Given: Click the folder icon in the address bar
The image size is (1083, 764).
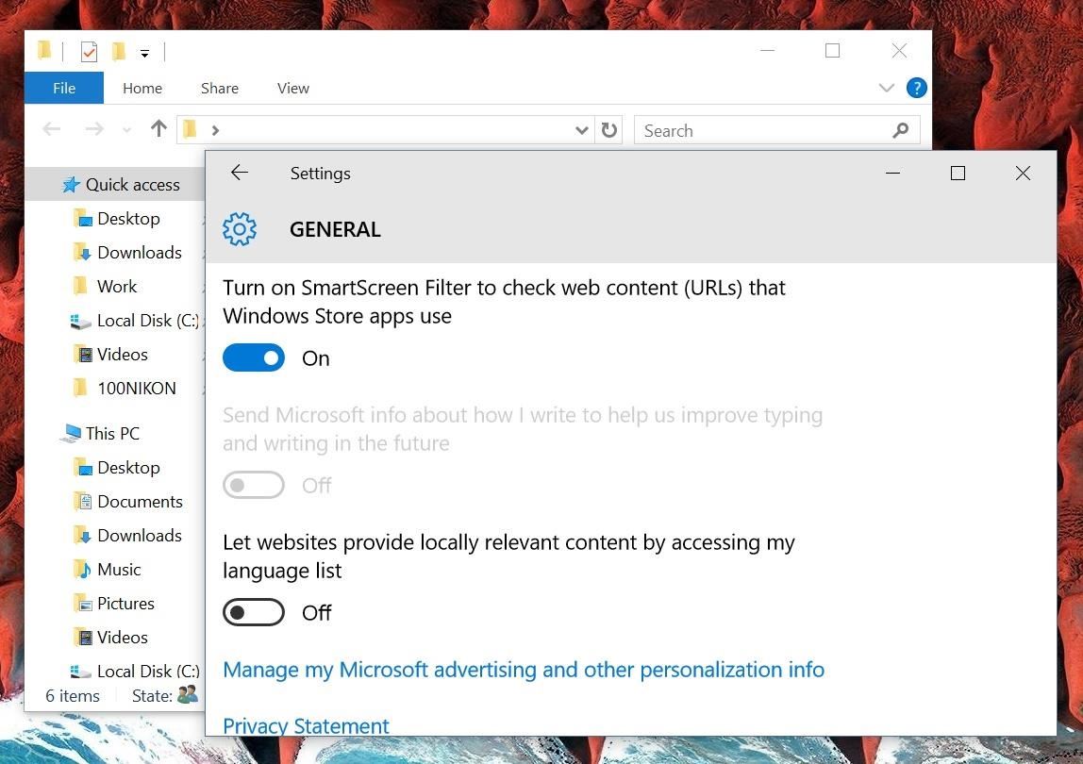Looking at the screenshot, I should click(x=191, y=129).
